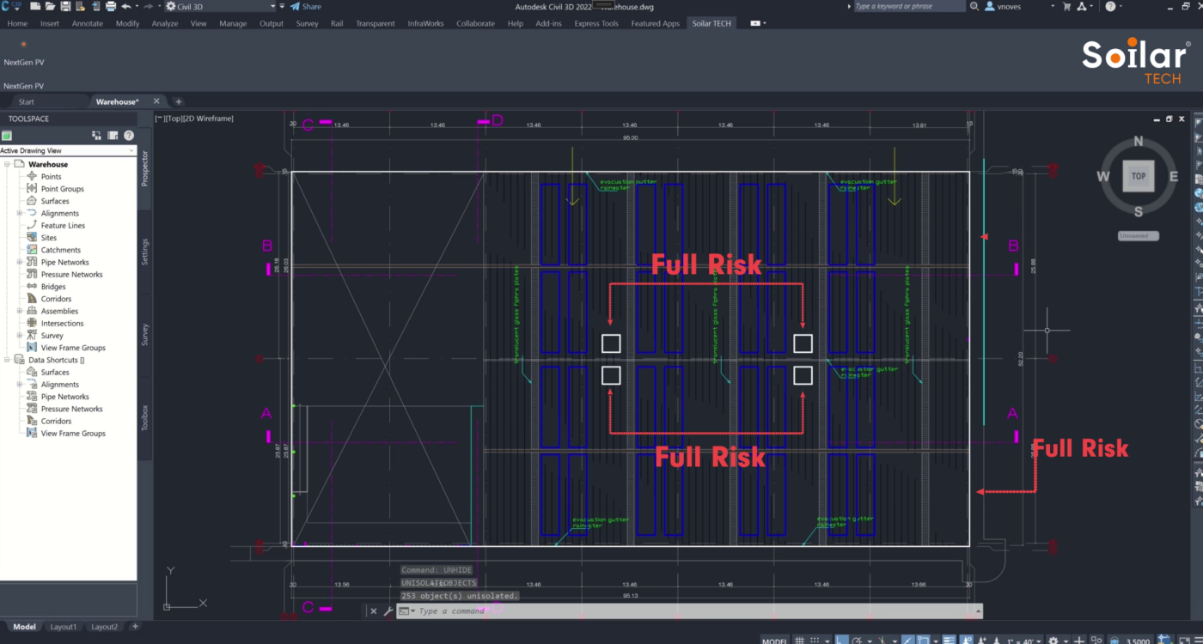
Task: Click the Plot printer icon
Action: [x=111, y=6]
